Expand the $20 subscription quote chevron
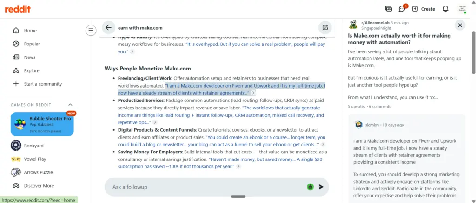Image resolution: width=476 pixels, height=203 pixels. 238,166
